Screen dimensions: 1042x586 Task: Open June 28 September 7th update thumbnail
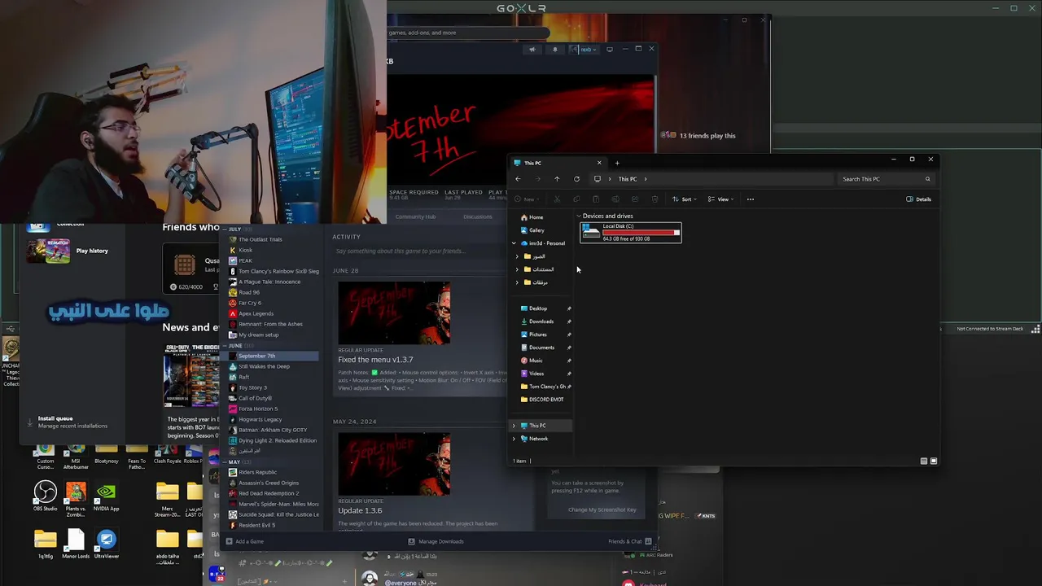394,313
